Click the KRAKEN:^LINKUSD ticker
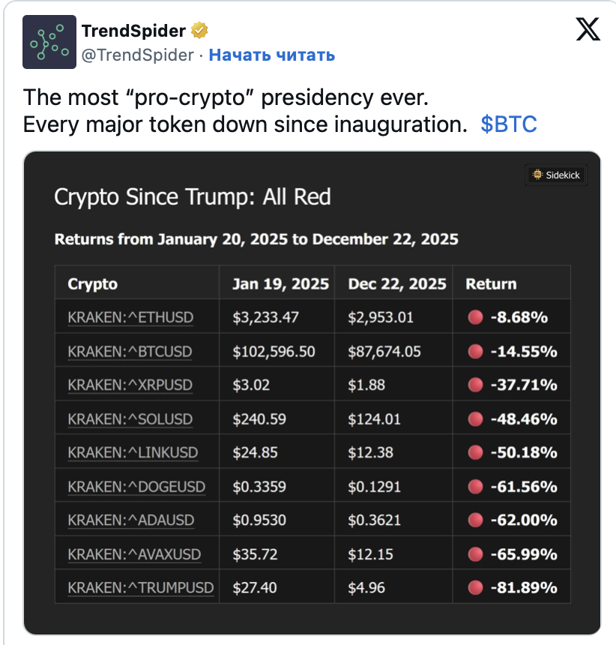Screen dimensions: 616x645 click(132, 452)
